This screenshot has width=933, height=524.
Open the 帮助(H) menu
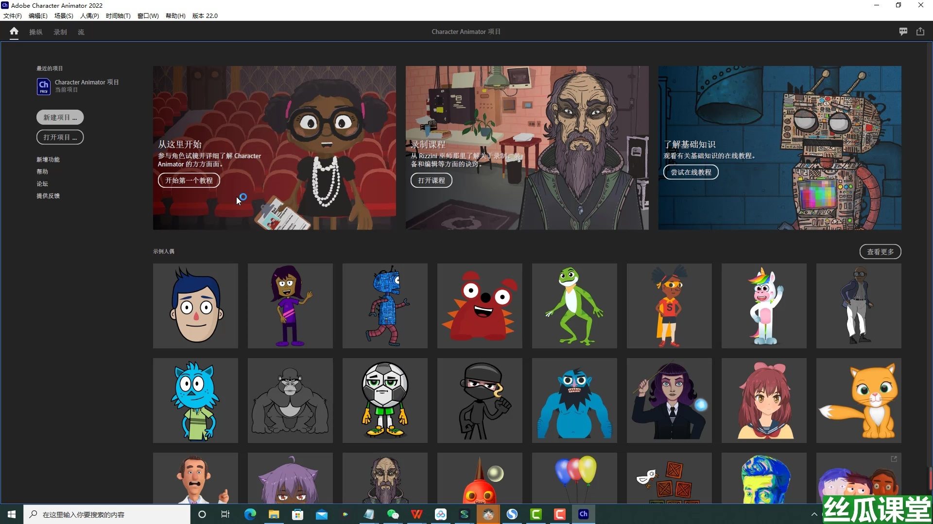click(175, 16)
